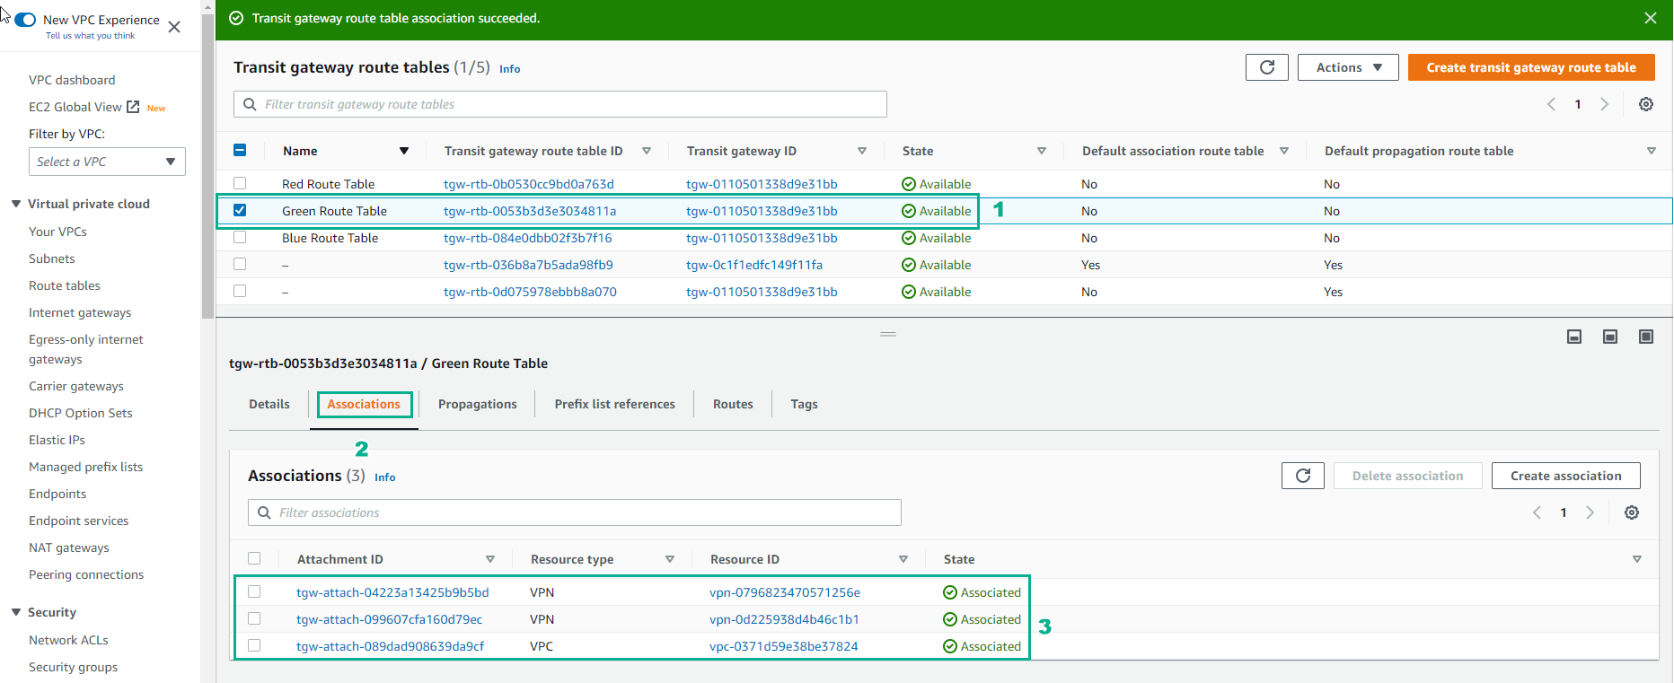Collapse detail pane to bottom icon
This screenshot has width=1674, height=683.
point(1574,337)
